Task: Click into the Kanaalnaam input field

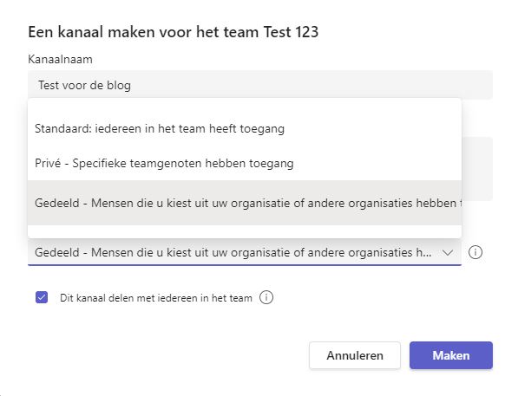Action: 260,85
